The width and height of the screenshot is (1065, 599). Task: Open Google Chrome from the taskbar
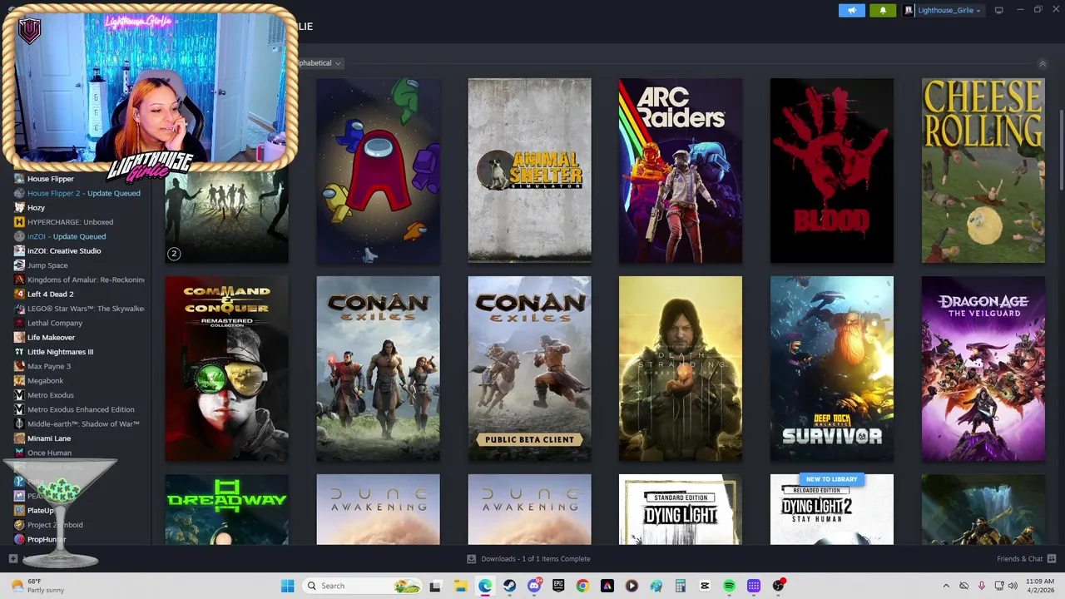point(582,586)
